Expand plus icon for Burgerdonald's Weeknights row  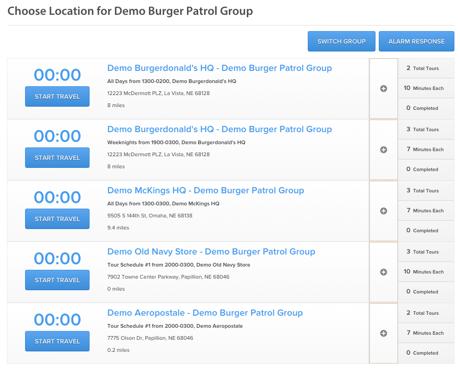tap(383, 150)
